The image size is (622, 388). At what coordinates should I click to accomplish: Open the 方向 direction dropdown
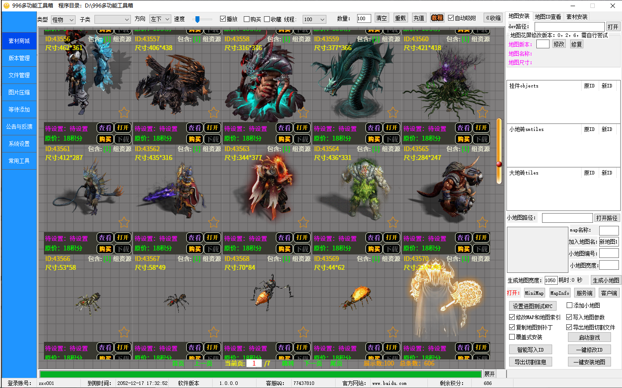click(x=160, y=19)
